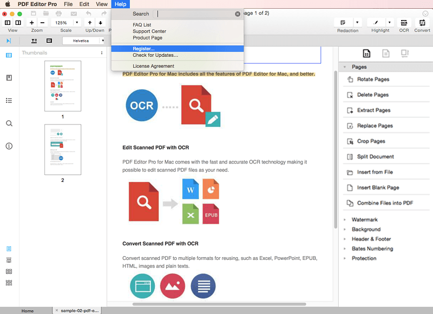Click Crop Pages option

tap(386, 141)
